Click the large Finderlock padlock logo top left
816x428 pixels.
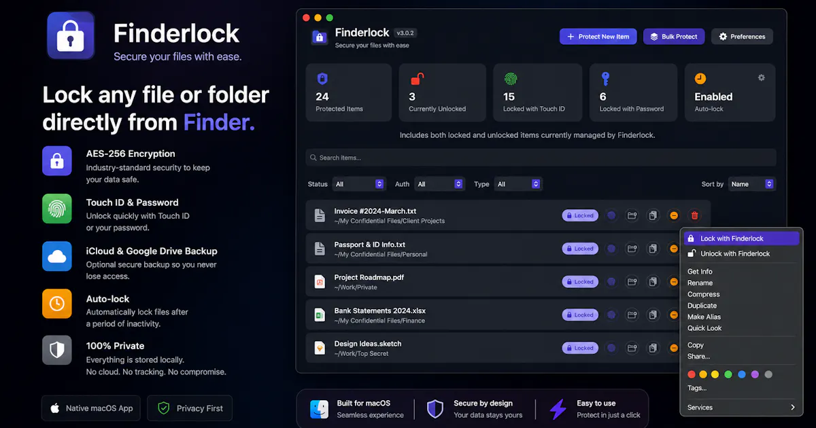pyautogui.click(x=71, y=35)
